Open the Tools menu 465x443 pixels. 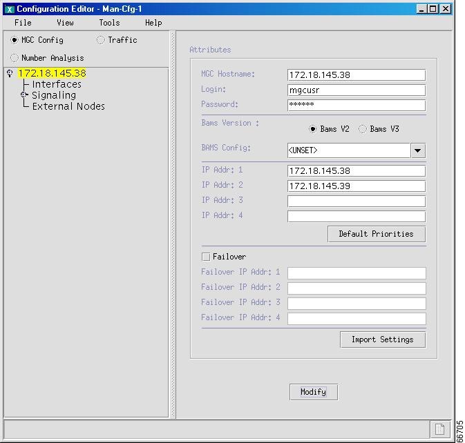(x=109, y=23)
